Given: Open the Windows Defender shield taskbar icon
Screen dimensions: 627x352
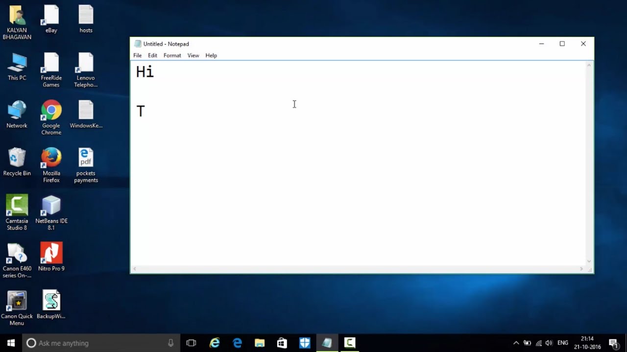Looking at the screenshot, I should 305,343.
